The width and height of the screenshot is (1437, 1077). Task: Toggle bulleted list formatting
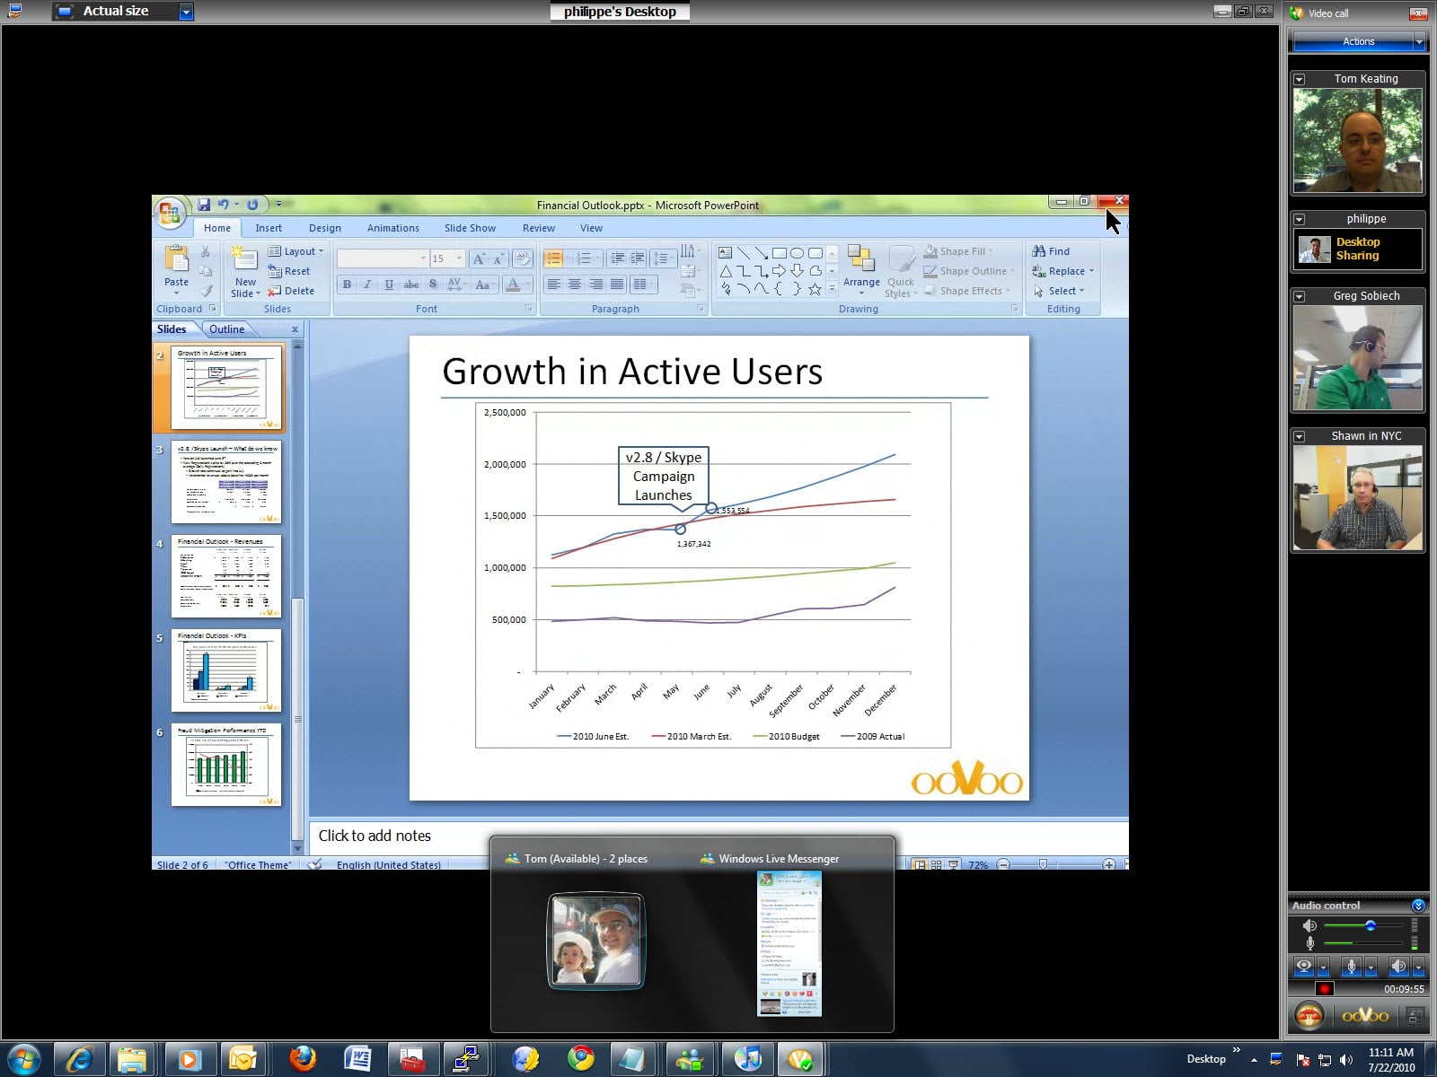(x=554, y=258)
